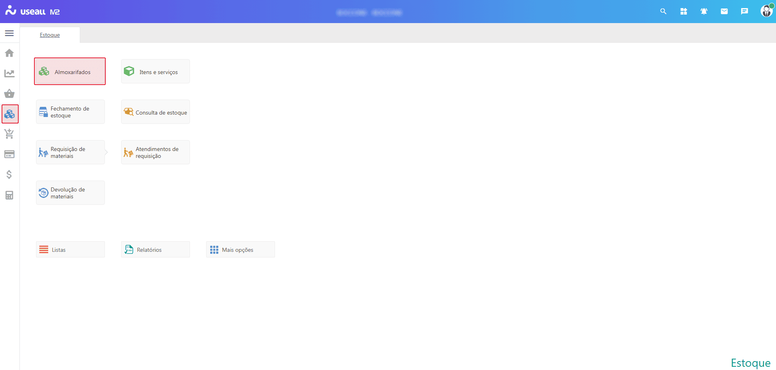Switch to the Estoque tab

click(50, 35)
